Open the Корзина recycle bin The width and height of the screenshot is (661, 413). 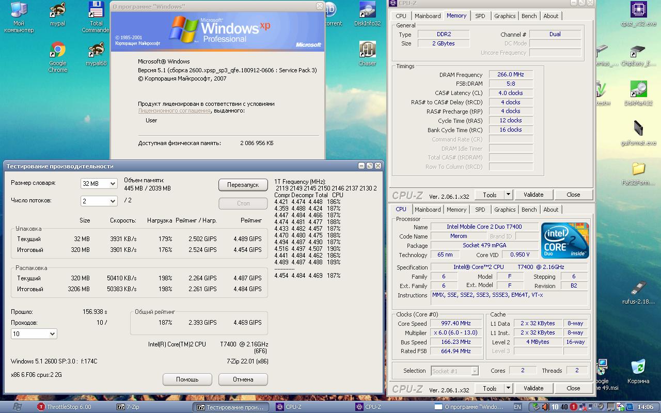coord(639,372)
